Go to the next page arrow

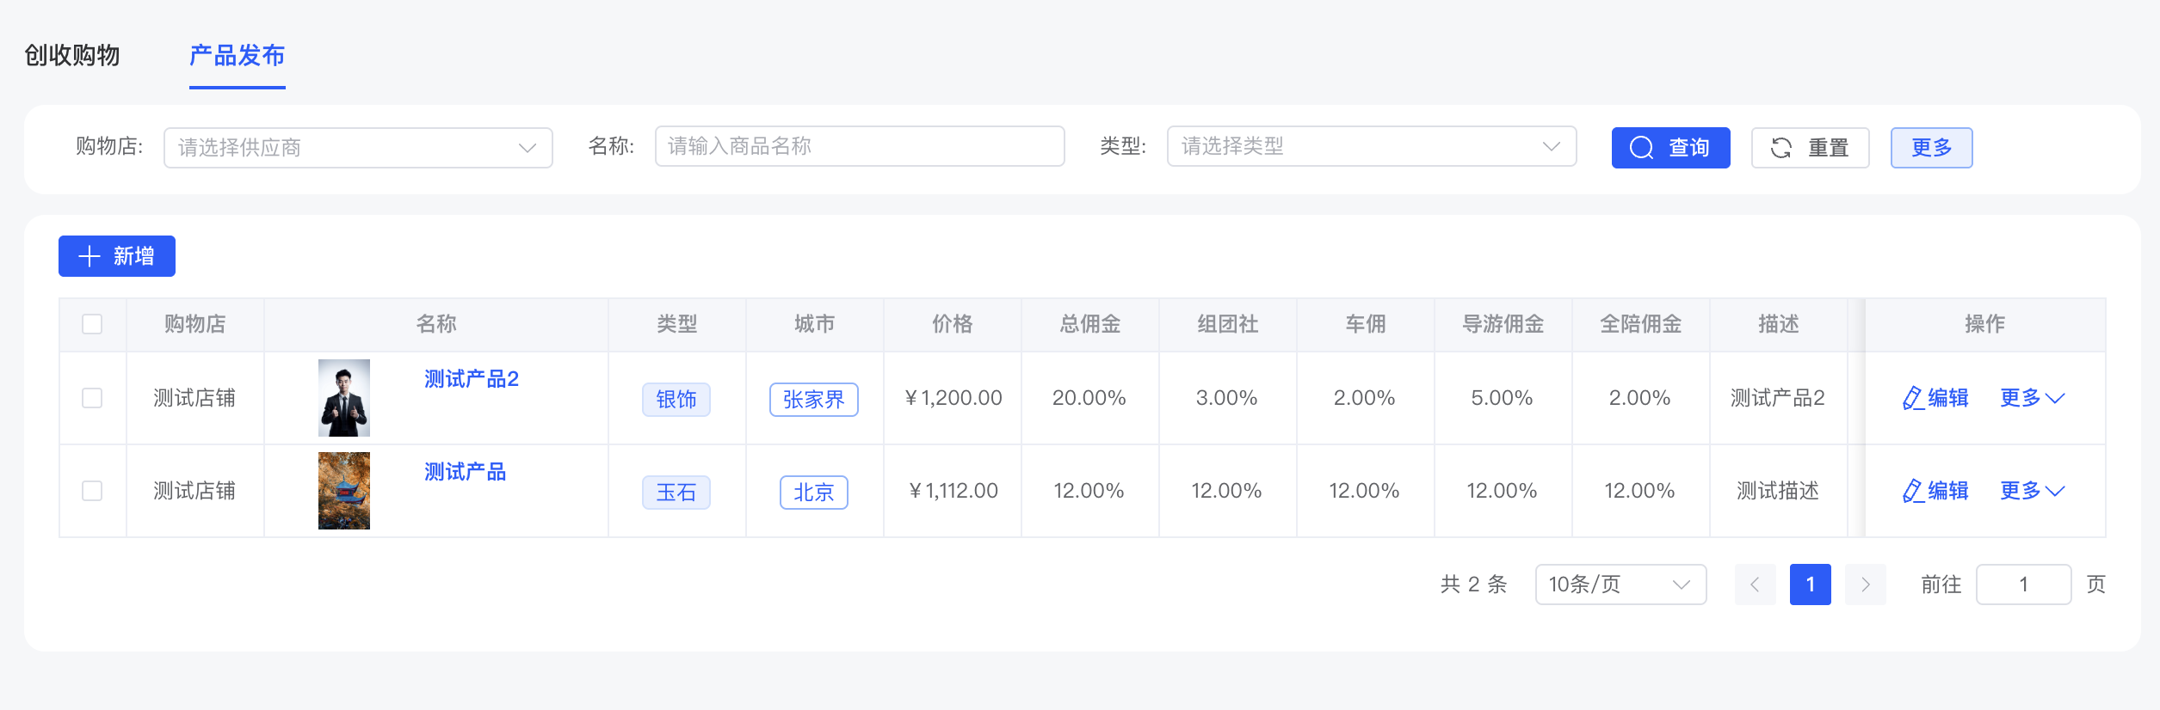pos(1866,585)
